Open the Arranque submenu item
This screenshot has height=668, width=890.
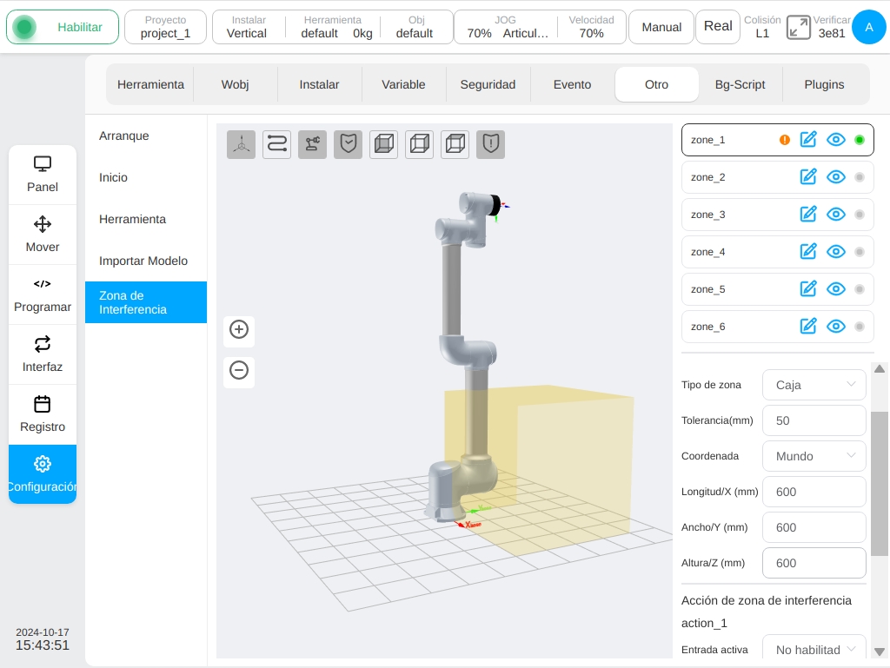(x=146, y=136)
